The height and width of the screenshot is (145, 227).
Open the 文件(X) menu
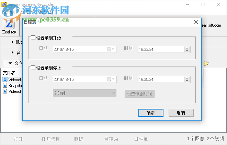pos(10,12)
